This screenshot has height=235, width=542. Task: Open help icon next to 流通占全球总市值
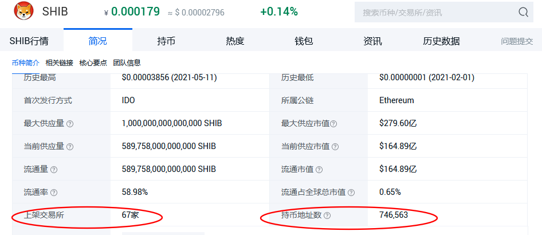[351, 193]
